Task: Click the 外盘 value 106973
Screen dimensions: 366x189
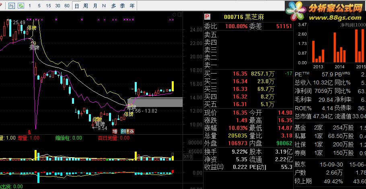Action: [x=238, y=143]
